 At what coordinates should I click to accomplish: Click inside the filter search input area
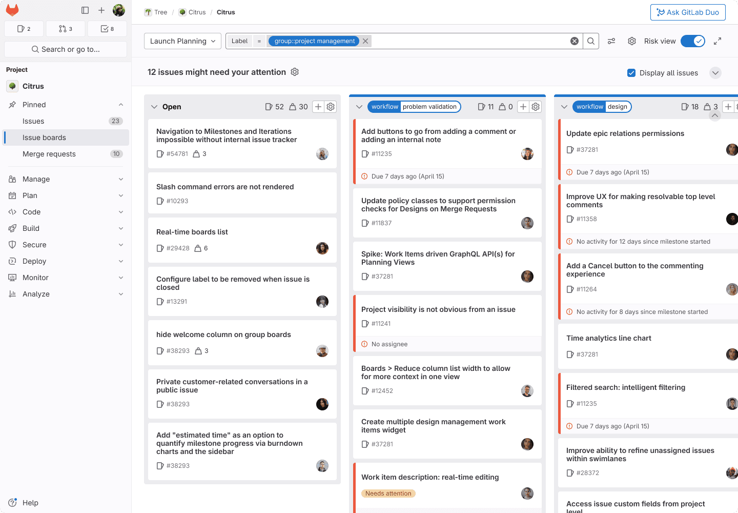(469, 41)
